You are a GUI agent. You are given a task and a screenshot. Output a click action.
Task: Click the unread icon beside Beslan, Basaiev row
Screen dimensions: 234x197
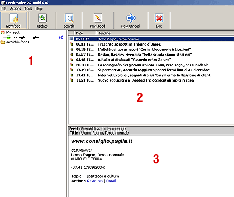[x=71, y=54]
